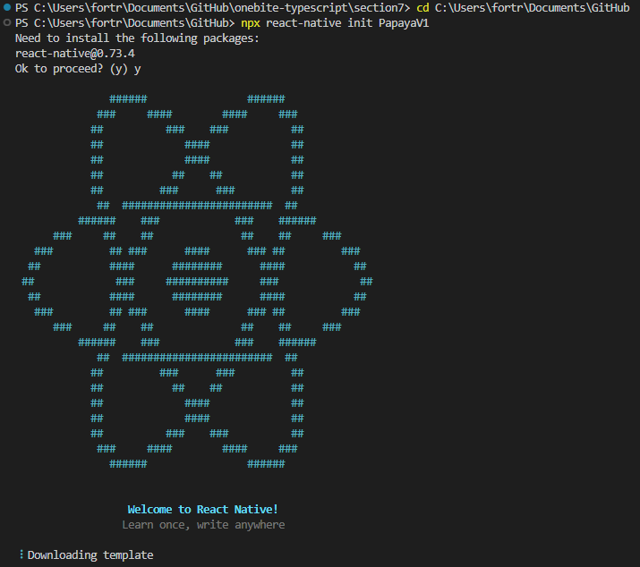This screenshot has height=567, width=640.
Task: Click the 'Ok to proceed? (y) y' line
Action: pos(78,69)
